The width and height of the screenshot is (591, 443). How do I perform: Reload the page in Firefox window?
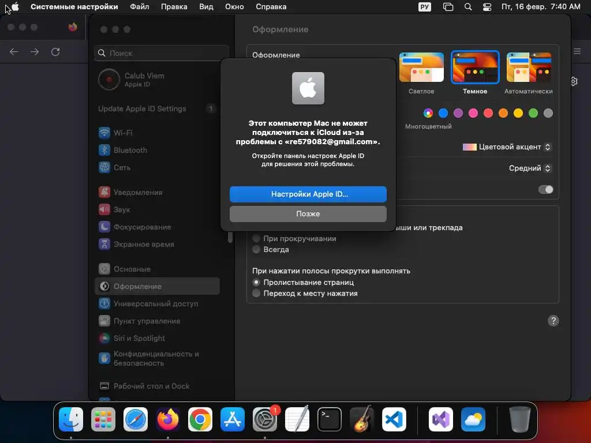click(55, 51)
